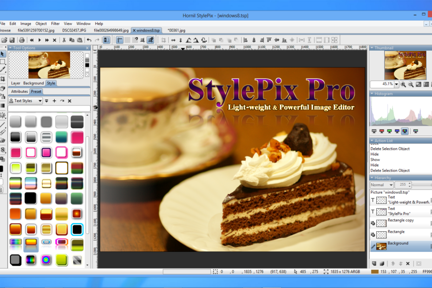This screenshot has height=288, width=432.
Task: Collapse the Hierarchy panel header
Action: pos(372,178)
